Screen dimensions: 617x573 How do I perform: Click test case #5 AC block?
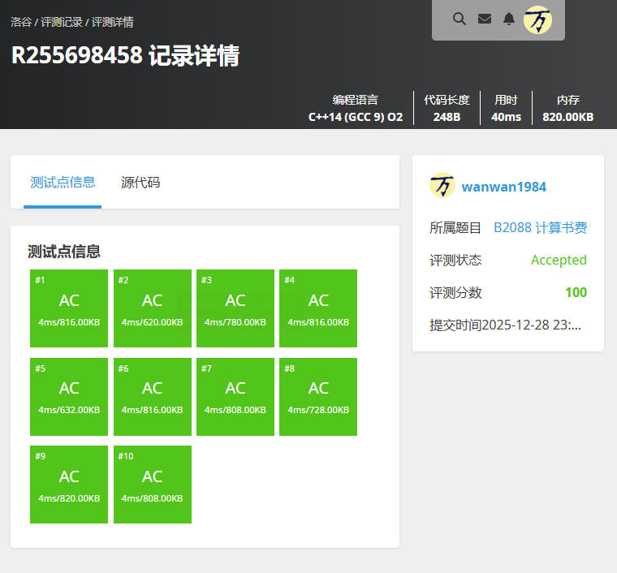(x=69, y=397)
